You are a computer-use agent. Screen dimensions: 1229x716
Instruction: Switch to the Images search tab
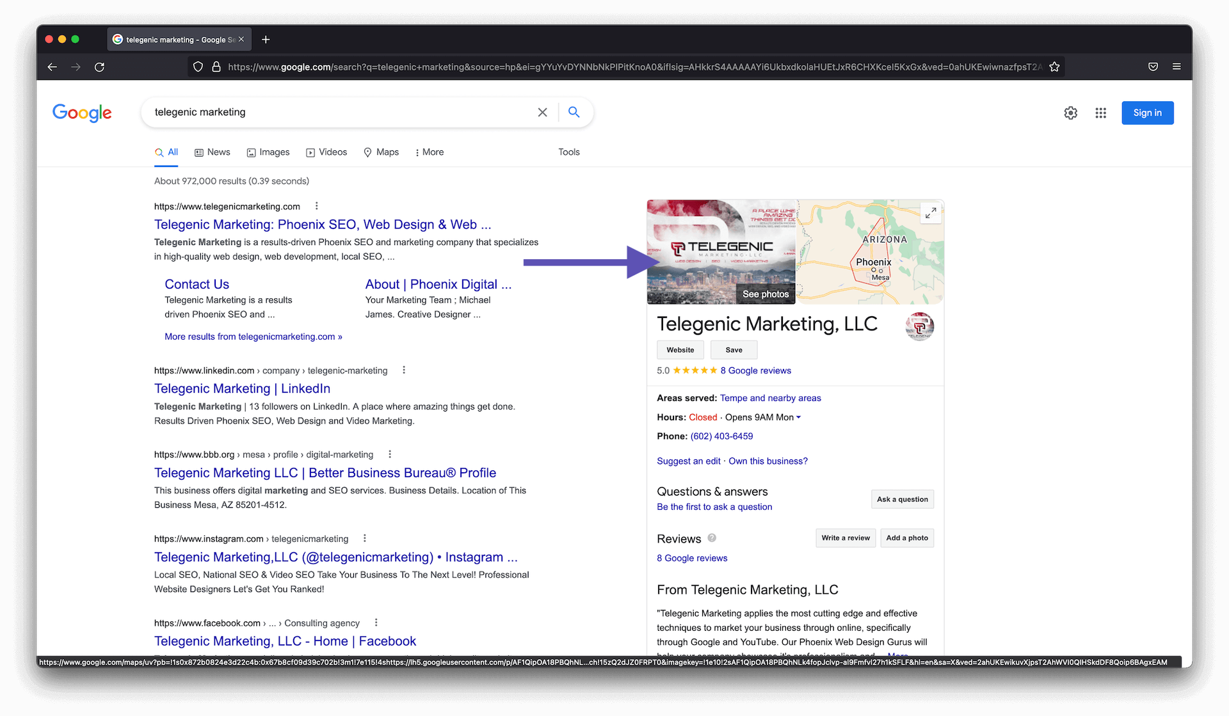click(268, 152)
